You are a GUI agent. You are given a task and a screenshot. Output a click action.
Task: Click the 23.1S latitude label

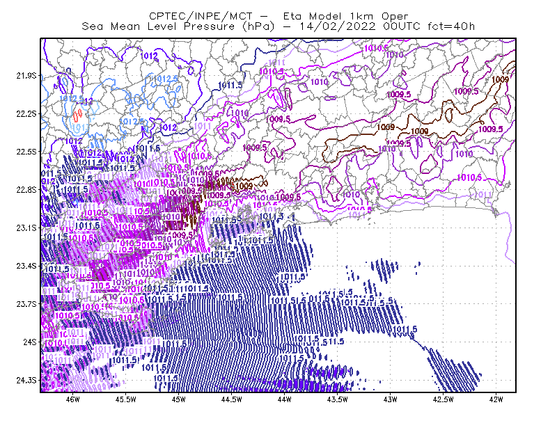click(26, 228)
